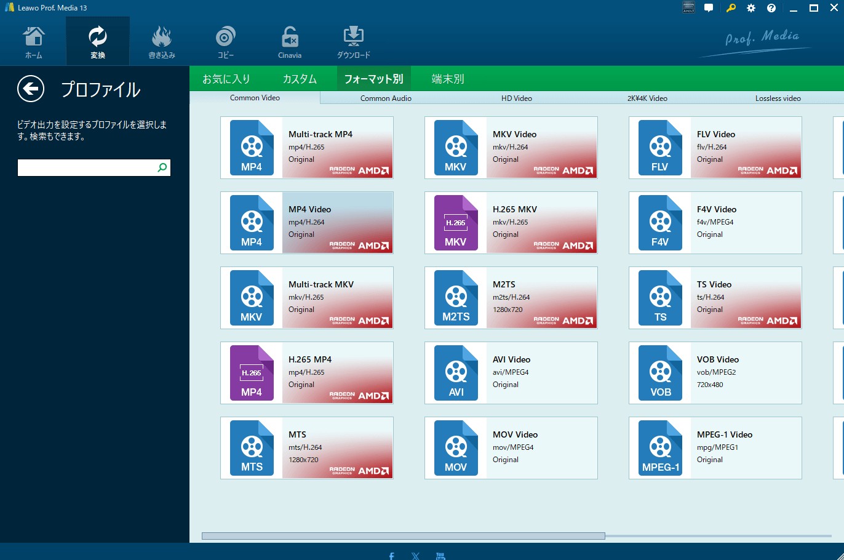Switch to the フォーマット別 tab
The height and width of the screenshot is (560, 844).
click(x=373, y=79)
